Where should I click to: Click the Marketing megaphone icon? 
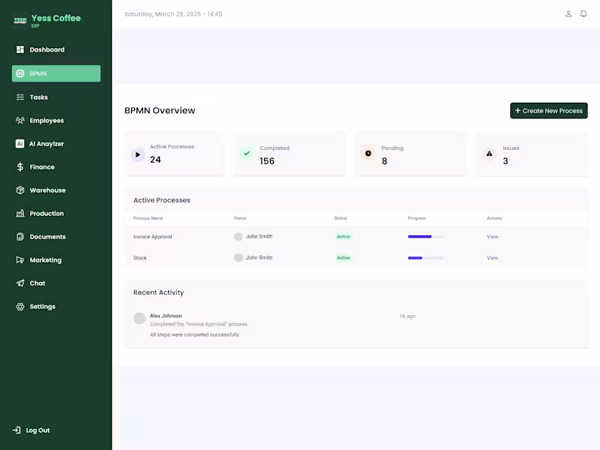point(18,259)
